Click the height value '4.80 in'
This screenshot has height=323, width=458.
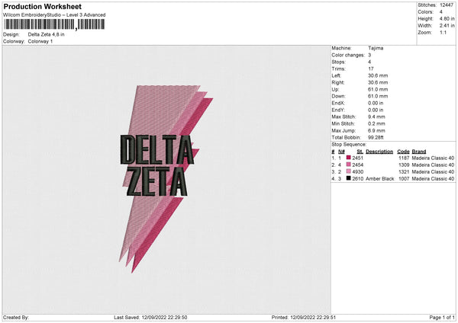coord(447,18)
